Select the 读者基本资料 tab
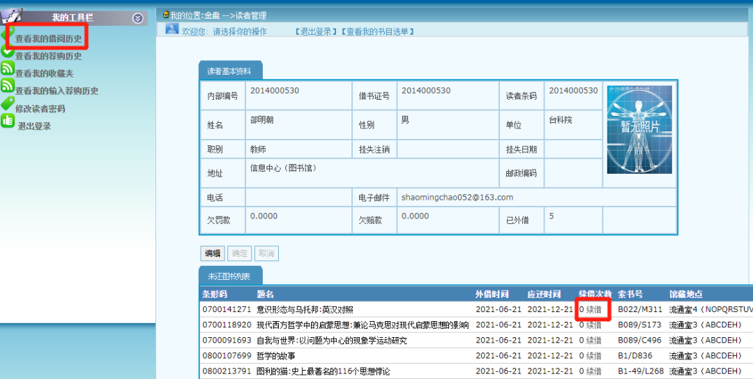753x379 pixels. coord(231,70)
